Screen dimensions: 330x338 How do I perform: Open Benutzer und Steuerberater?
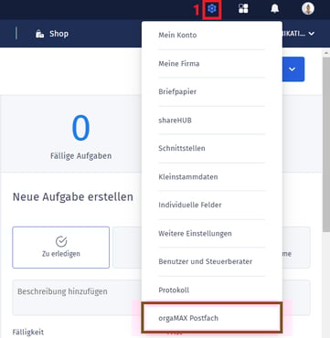pos(212,261)
